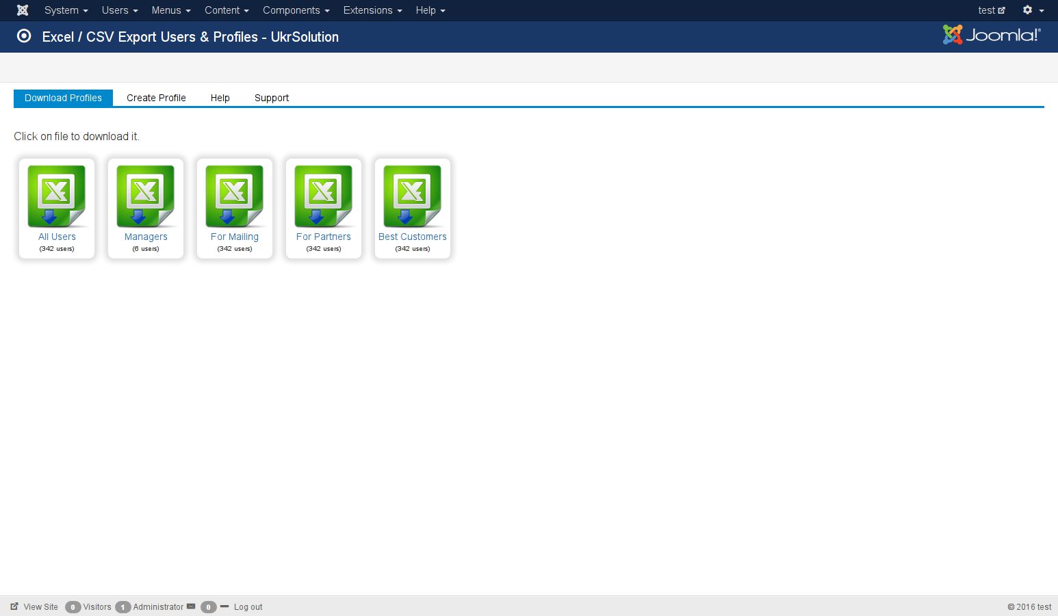Click the Best Customers profile link
The image size is (1058, 616).
[x=413, y=237]
